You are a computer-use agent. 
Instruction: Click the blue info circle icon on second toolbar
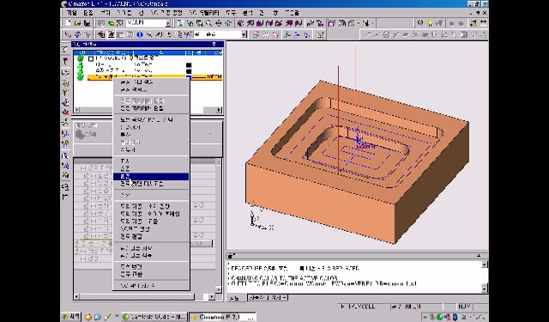140,34
